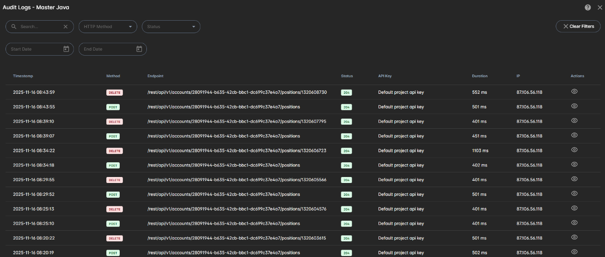View details of 08:39:07 POST log entry

coord(574,135)
